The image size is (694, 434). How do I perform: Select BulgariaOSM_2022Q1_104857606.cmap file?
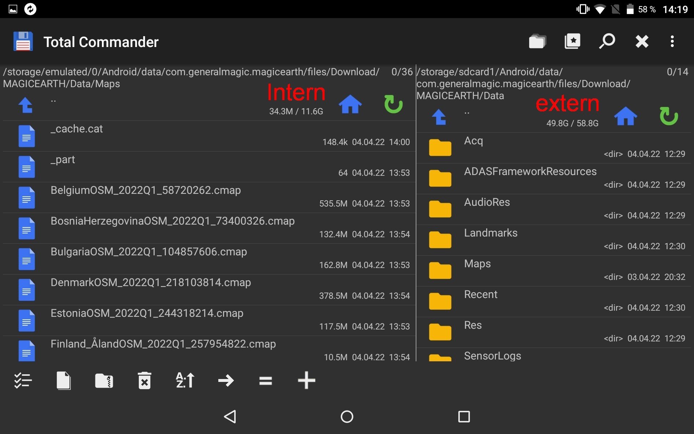point(209,259)
